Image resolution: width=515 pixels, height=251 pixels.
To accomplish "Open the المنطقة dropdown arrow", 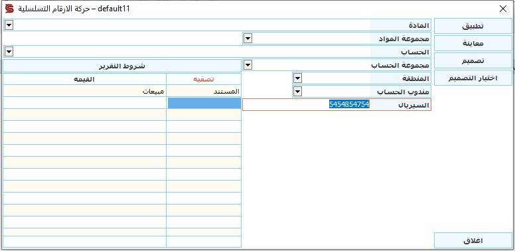I will (297, 78).
